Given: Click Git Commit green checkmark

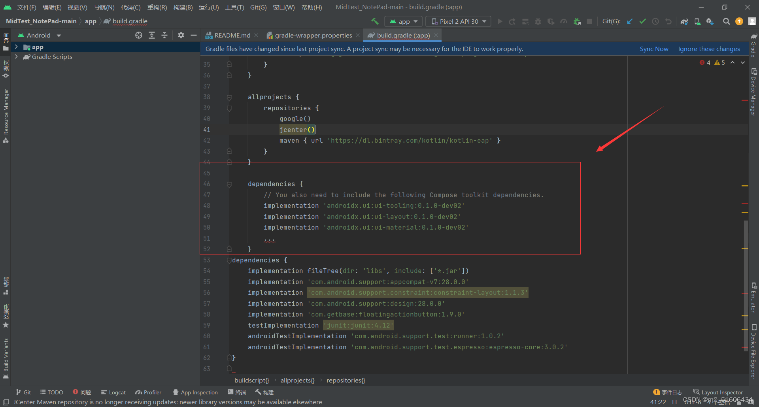Looking at the screenshot, I should [643, 21].
